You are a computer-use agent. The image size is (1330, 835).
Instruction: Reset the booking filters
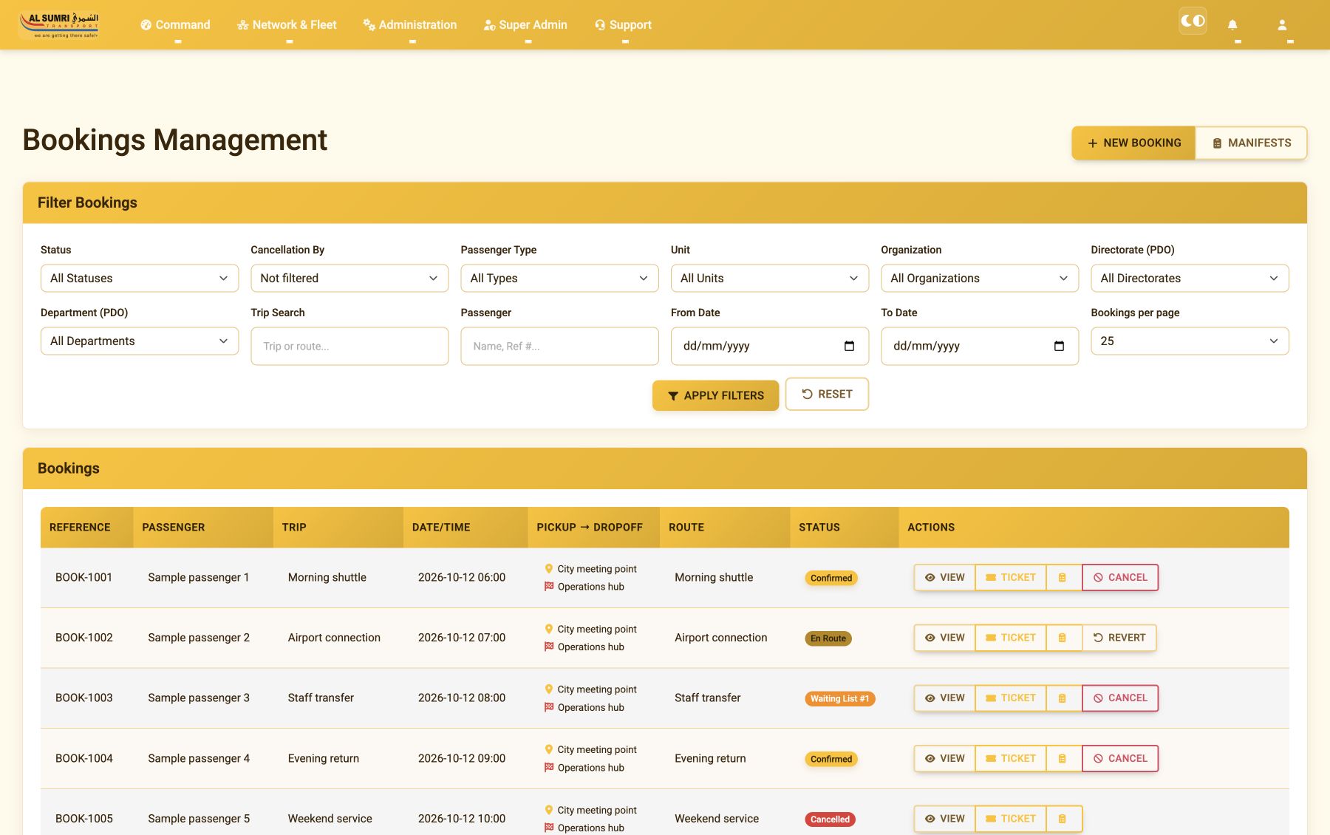827,394
